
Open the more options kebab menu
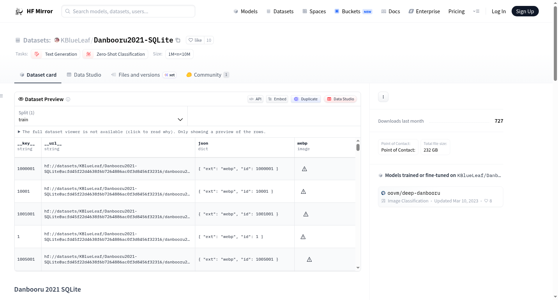383,97
